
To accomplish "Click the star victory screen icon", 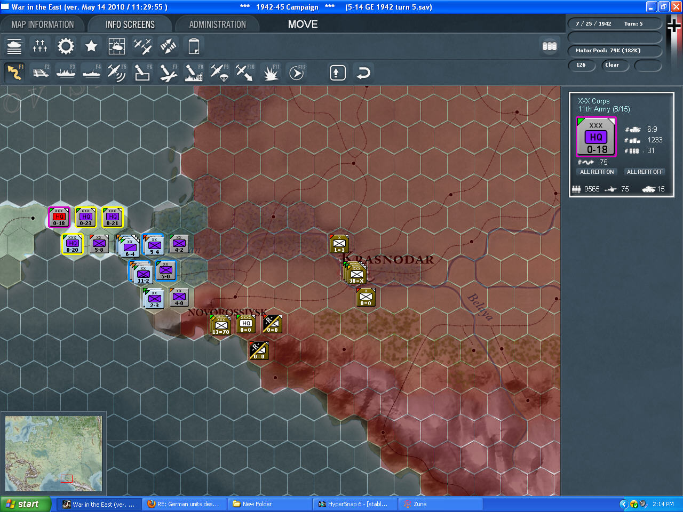I will (x=91, y=46).
